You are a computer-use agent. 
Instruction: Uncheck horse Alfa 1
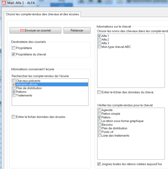(99, 36)
